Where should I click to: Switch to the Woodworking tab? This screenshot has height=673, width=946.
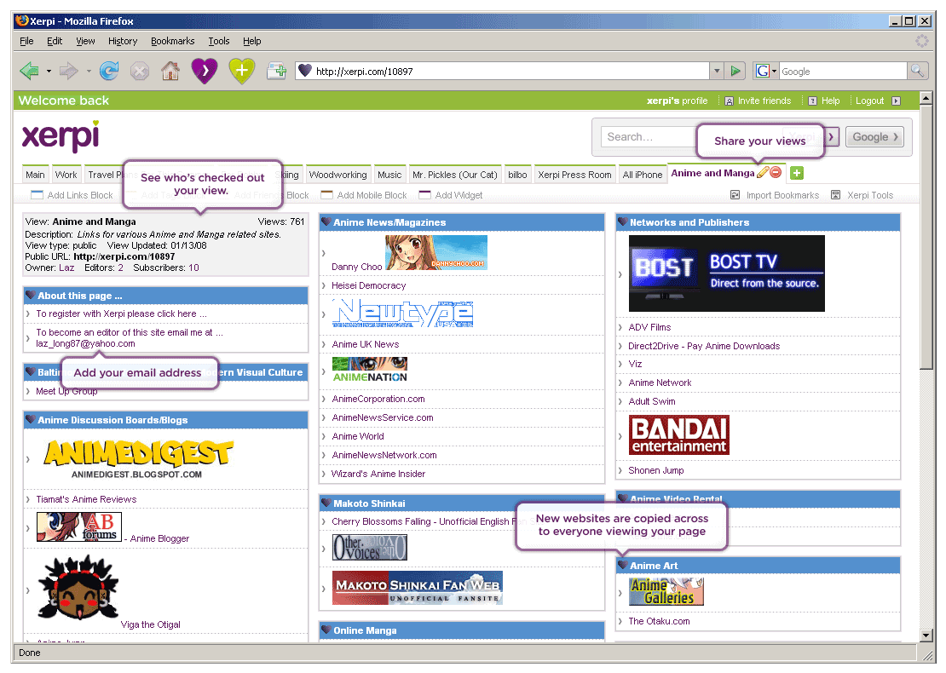[x=337, y=175]
